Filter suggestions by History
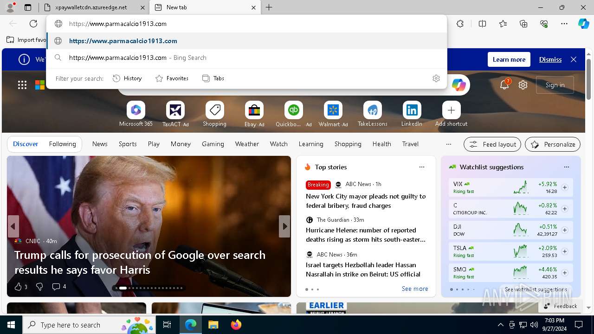Image resolution: width=594 pixels, height=334 pixels. 127,78
